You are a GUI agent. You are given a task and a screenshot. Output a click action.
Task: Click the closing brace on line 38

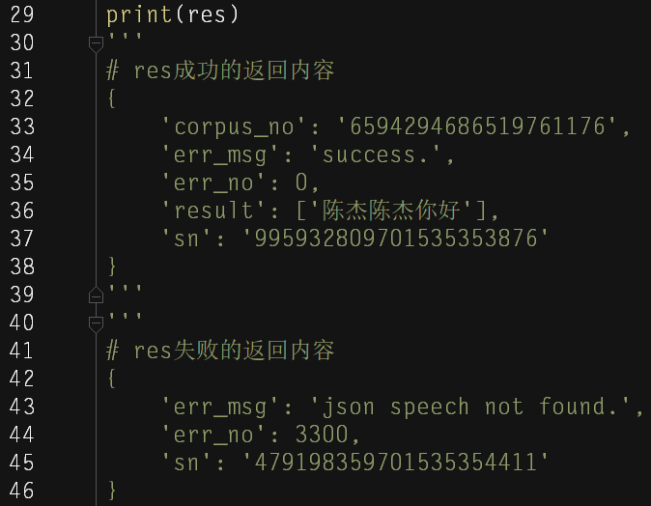click(x=112, y=267)
